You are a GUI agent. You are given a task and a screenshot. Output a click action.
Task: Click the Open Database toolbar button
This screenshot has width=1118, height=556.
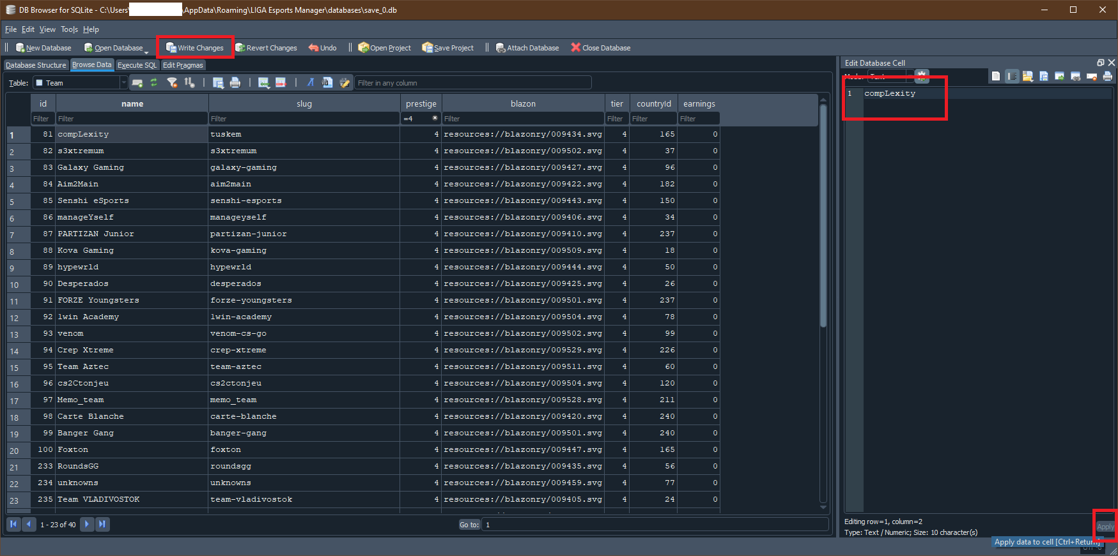pyautogui.click(x=113, y=48)
